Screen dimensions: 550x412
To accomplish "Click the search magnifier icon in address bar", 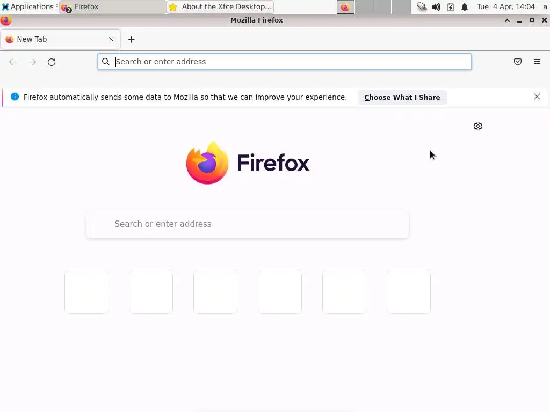I will pyautogui.click(x=106, y=62).
